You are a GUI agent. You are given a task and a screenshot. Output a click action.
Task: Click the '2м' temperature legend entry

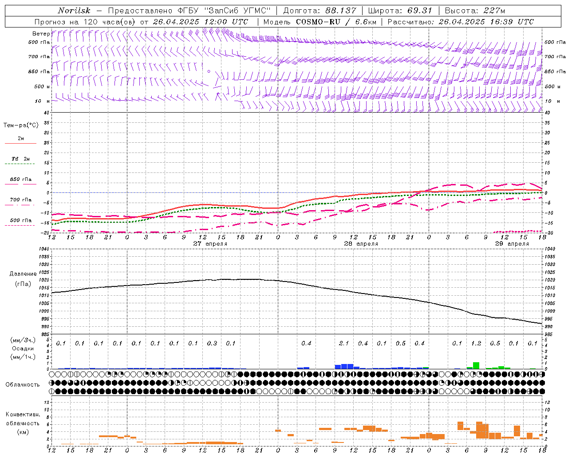(21, 139)
